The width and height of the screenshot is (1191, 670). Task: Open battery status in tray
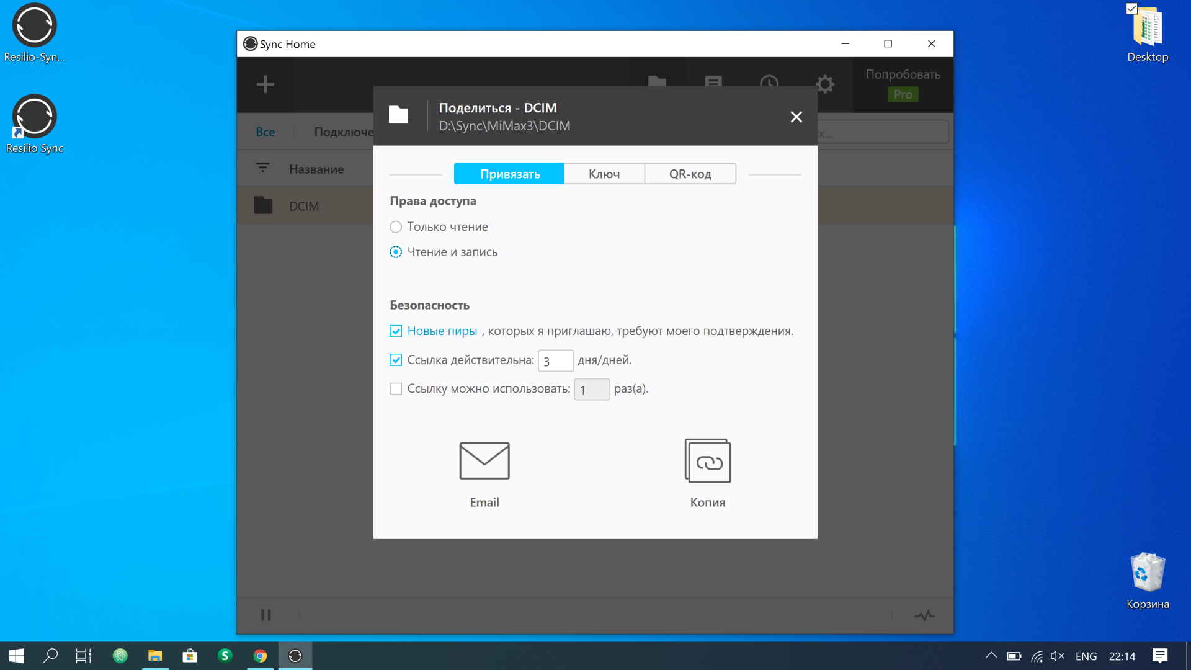click(1014, 656)
